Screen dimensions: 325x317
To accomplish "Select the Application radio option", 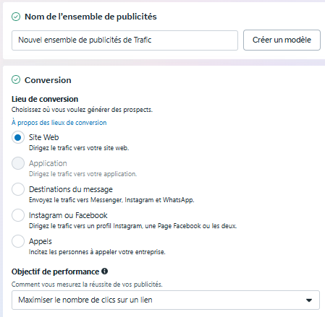I will 18,163.
